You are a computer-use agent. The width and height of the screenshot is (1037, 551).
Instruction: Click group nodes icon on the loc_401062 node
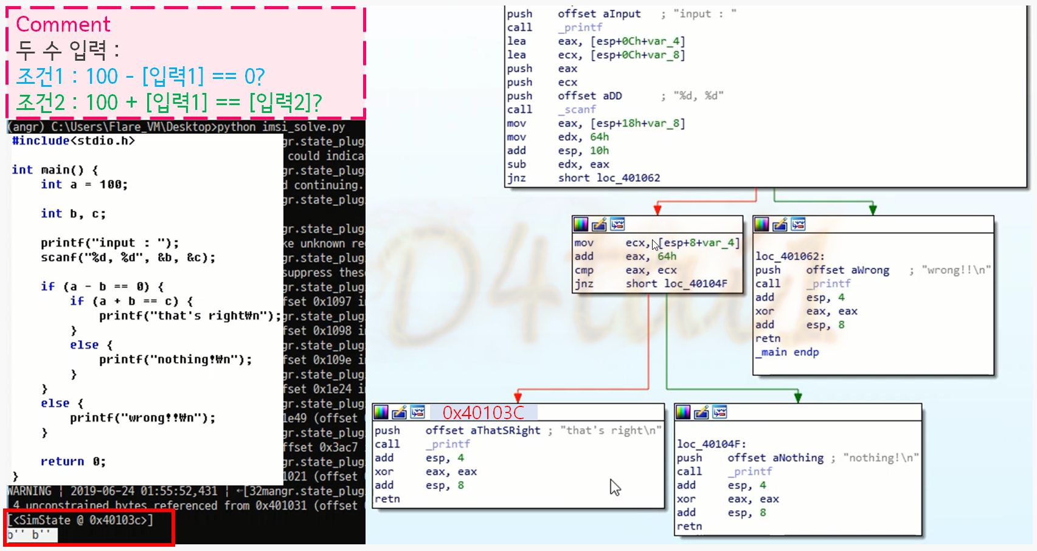tap(799, 225)
